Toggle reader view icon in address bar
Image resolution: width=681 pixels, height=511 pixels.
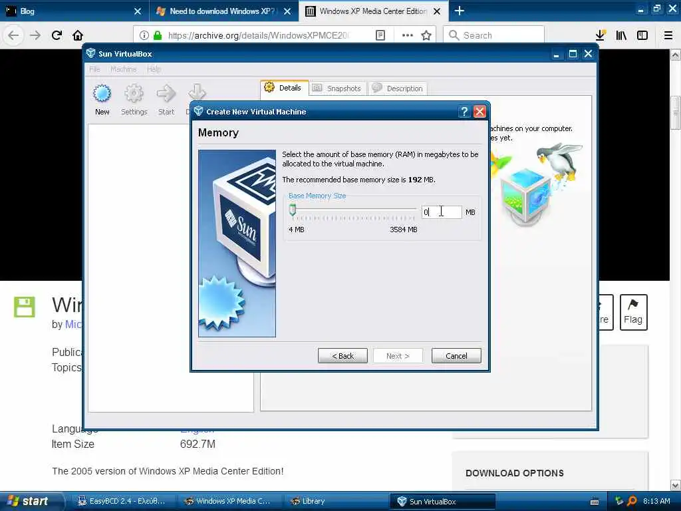click(x=380, y=35)
